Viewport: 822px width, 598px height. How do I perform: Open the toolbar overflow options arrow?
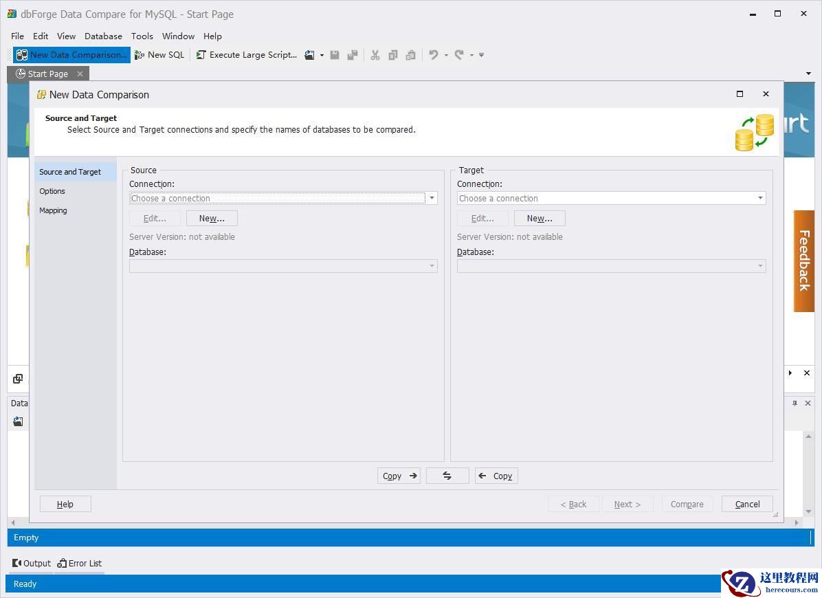click(481, 55)
